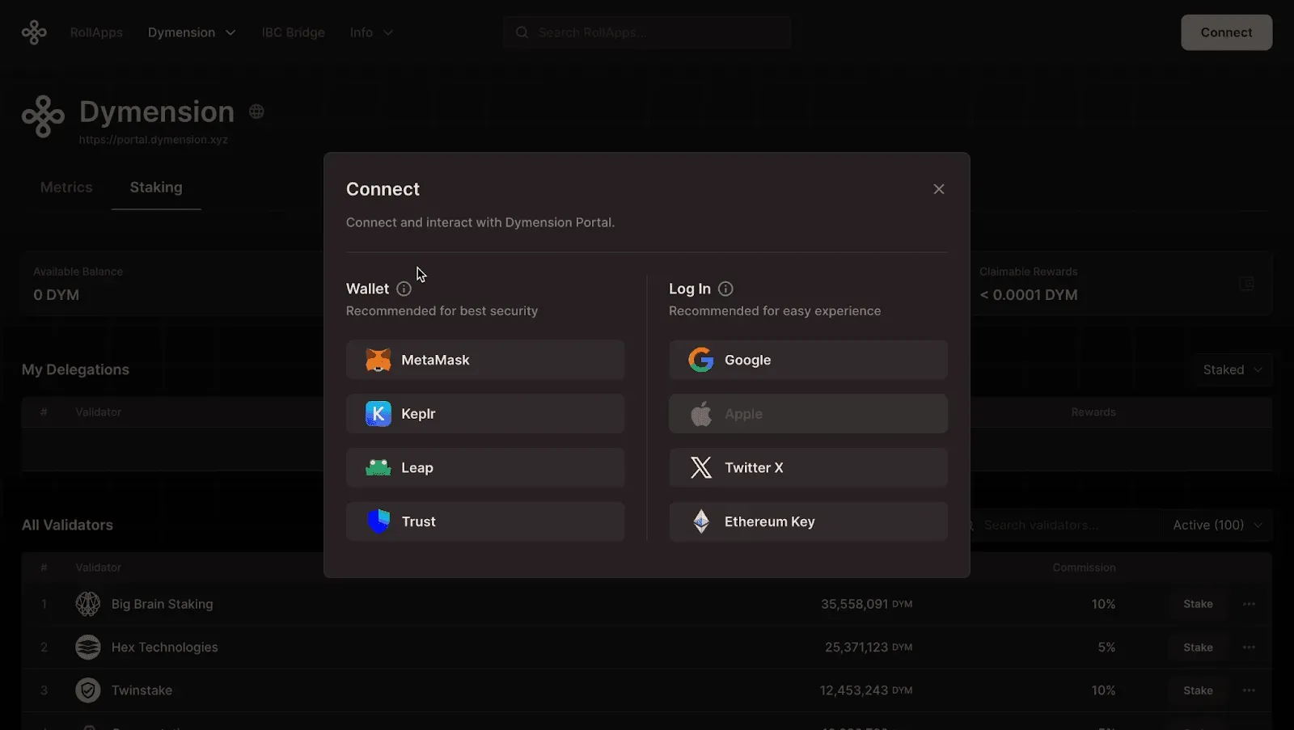
Task: Click the Twitter X logo icon
Action: (x=701, y=467)
